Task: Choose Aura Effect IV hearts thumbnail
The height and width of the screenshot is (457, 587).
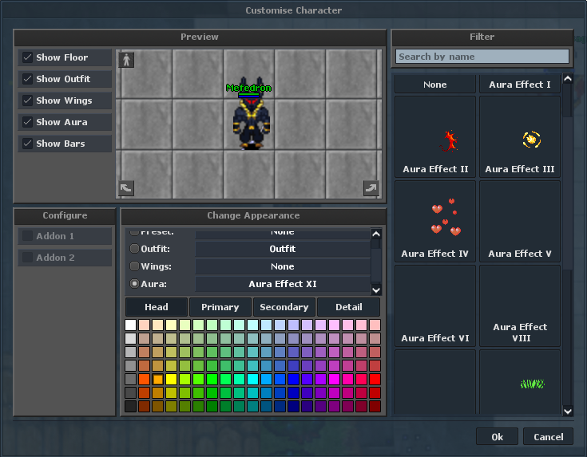Action: click(x=435, y=221)
